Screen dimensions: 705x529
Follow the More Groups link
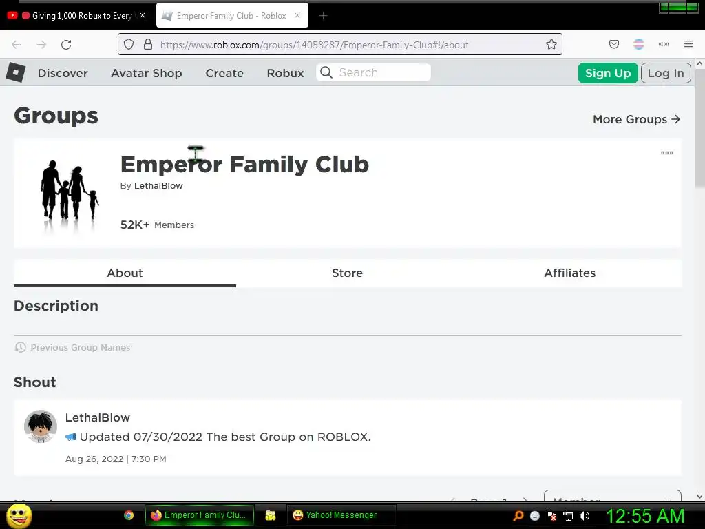pyautogui.click(x=636, y=119)
